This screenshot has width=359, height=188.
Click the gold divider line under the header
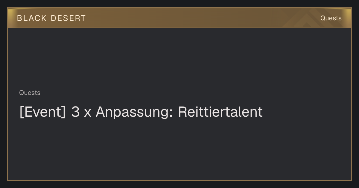(x=180, y=28)
